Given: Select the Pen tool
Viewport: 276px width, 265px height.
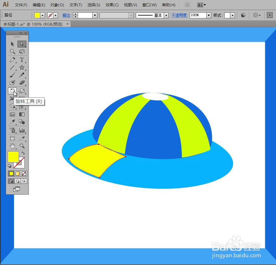Looking at the screenshot, I should pos(12,60).
